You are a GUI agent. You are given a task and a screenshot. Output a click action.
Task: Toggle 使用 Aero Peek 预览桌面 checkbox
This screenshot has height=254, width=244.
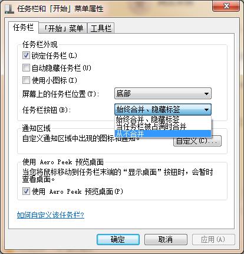point(26,191)
